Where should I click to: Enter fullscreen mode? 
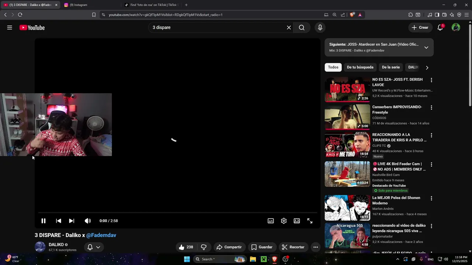coord(310,221)
